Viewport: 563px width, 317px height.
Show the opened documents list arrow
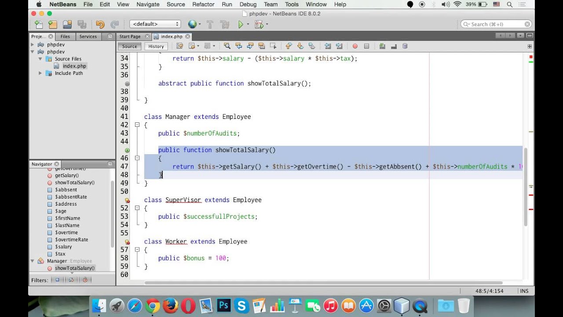click(521, 36)
